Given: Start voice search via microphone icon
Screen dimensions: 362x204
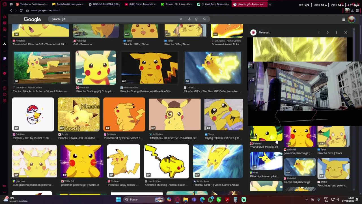Looking at the screenshot, I should 189,19.
